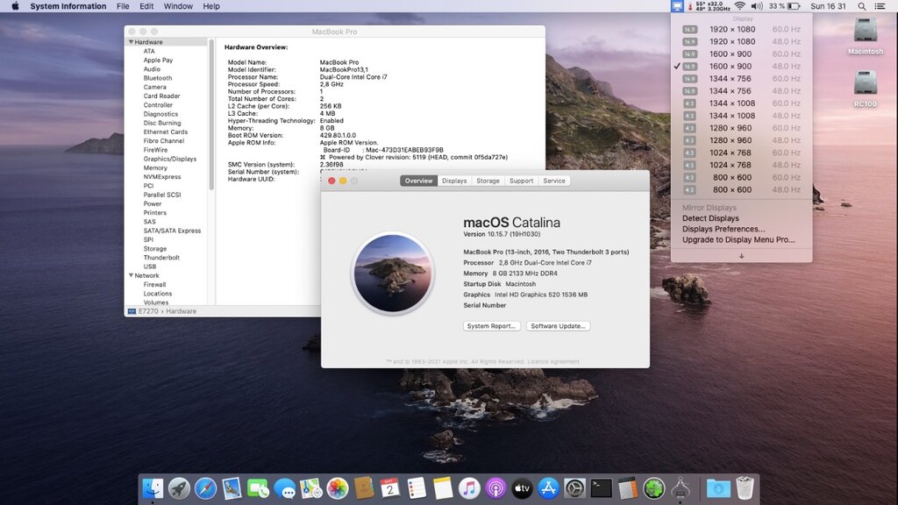Collapse the Hardware tree section
Screen dimensions: 898x505
point(132,42)
